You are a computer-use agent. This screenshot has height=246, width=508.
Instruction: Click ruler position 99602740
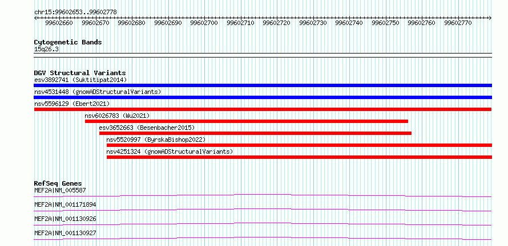(349, 23)
